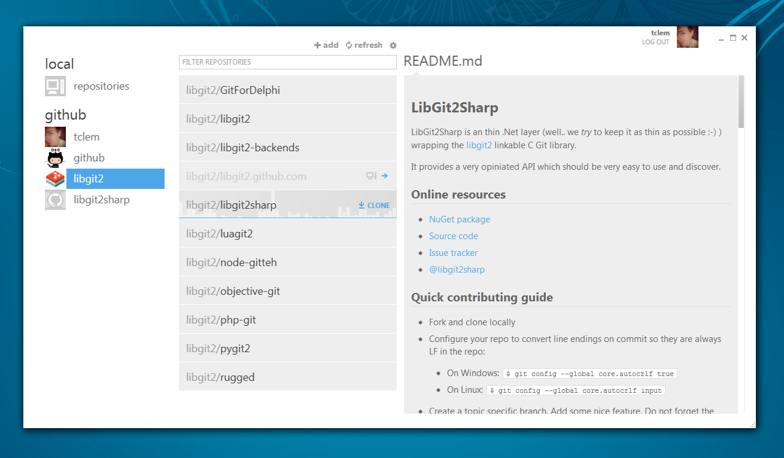Select libgit2/objective-git repository
This screenshot has height=458, width=784.
287,291
